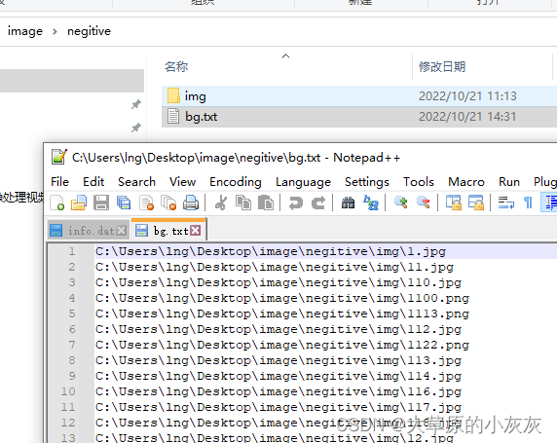Click the Zoom In magnifier icon
The height and width of the screenshot is (443, 557).
(401, 203)
